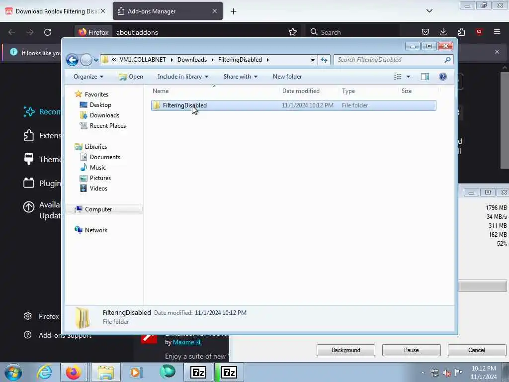Select the FilteringDisabled folder row
Viewport: 509px width, 382px height.
pos(293,105)
